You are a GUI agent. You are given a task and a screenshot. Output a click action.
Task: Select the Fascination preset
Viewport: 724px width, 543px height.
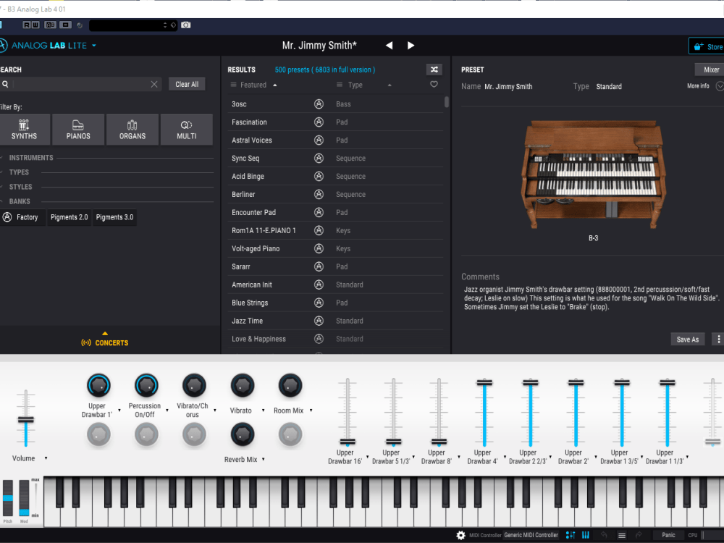249,122
